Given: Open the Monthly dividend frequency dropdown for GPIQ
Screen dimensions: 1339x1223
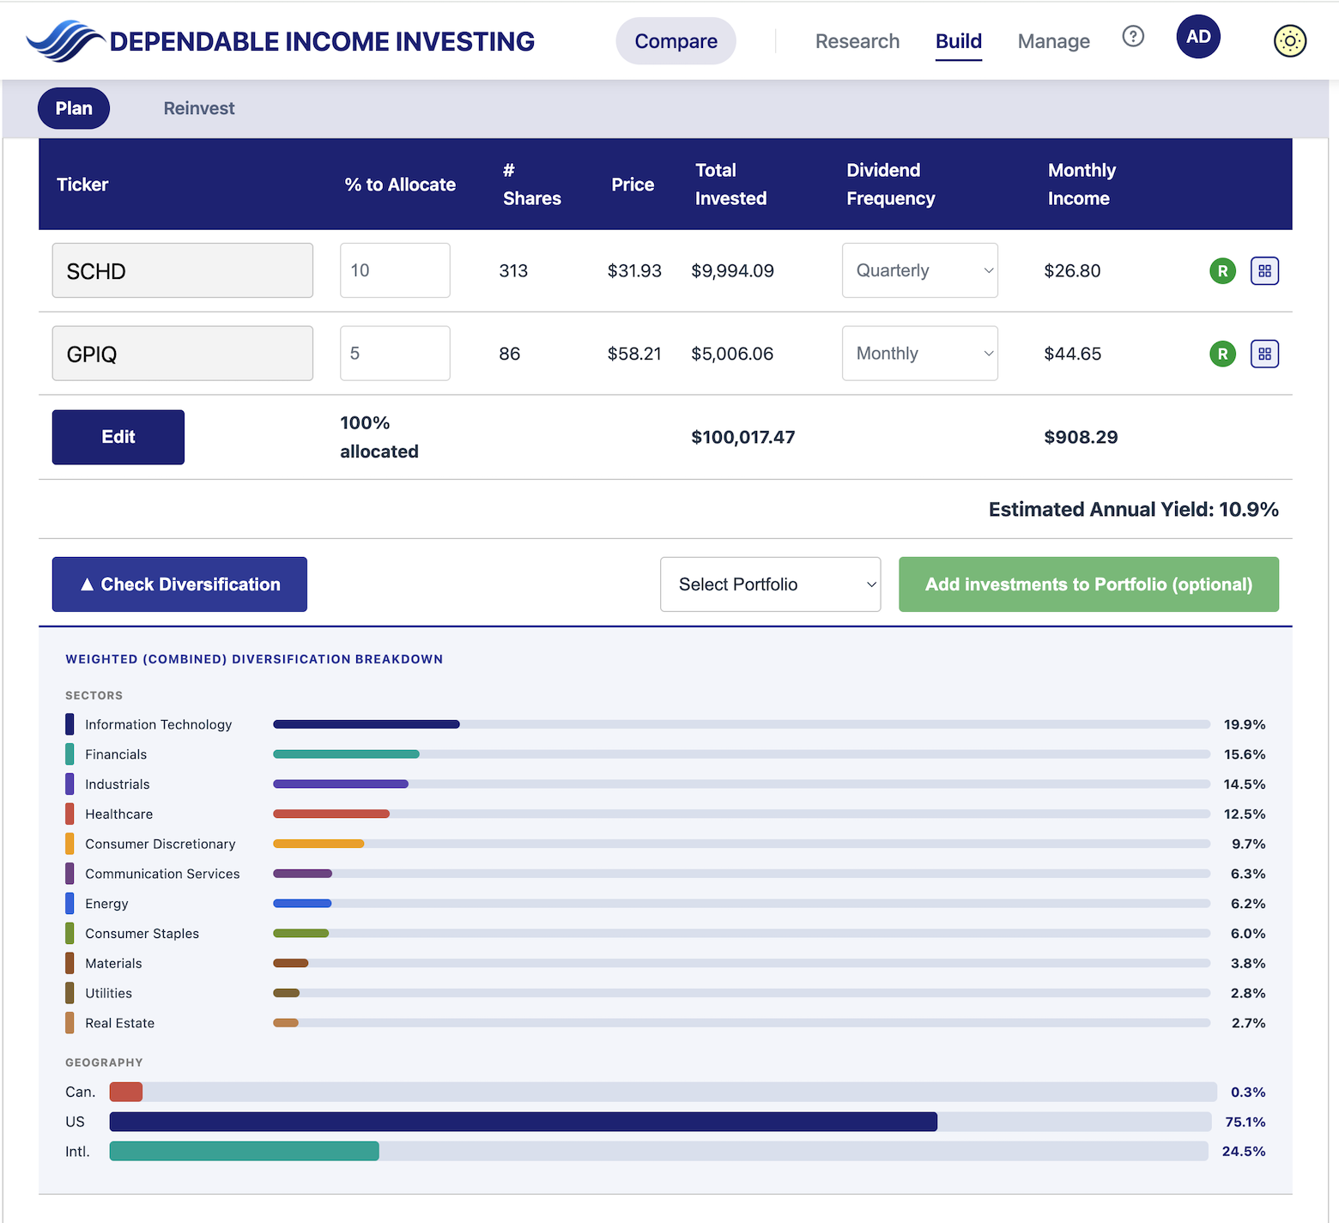Looking at the screenshot, I should coord(919,353).
